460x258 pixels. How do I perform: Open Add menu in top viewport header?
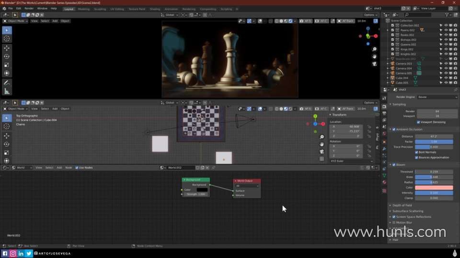[x=55, y=21]
